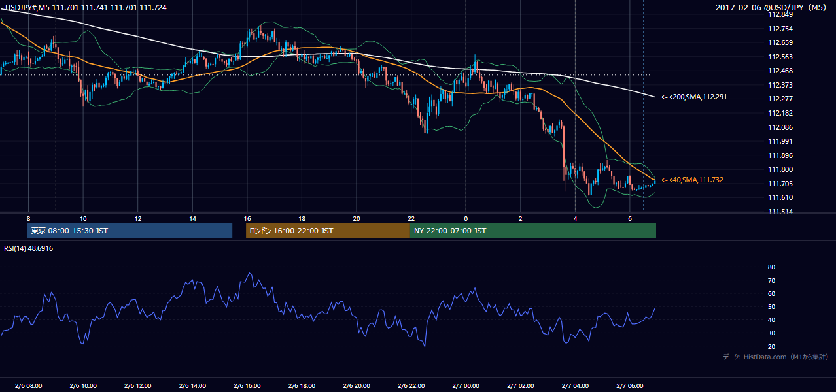Click hour label 18 under price chart
836x392 pixels.
click(x=302, y=218)
